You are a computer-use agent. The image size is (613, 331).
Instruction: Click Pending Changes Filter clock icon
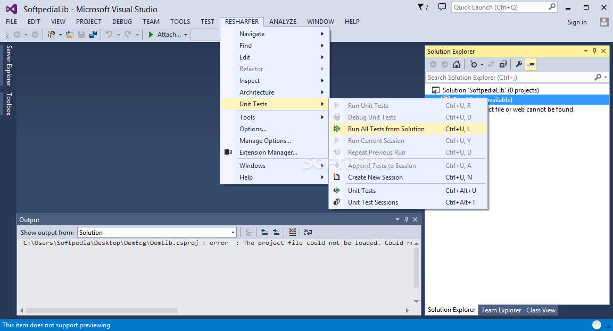(x=474, y=64)
